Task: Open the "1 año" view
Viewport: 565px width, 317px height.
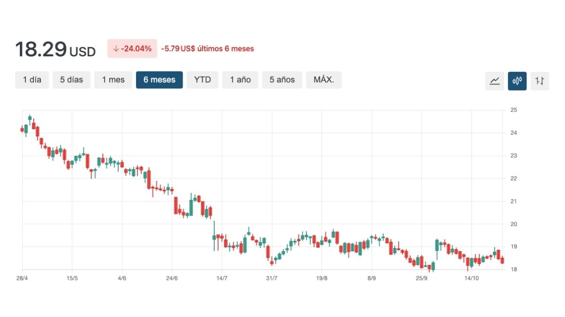Action: (240, 80)
